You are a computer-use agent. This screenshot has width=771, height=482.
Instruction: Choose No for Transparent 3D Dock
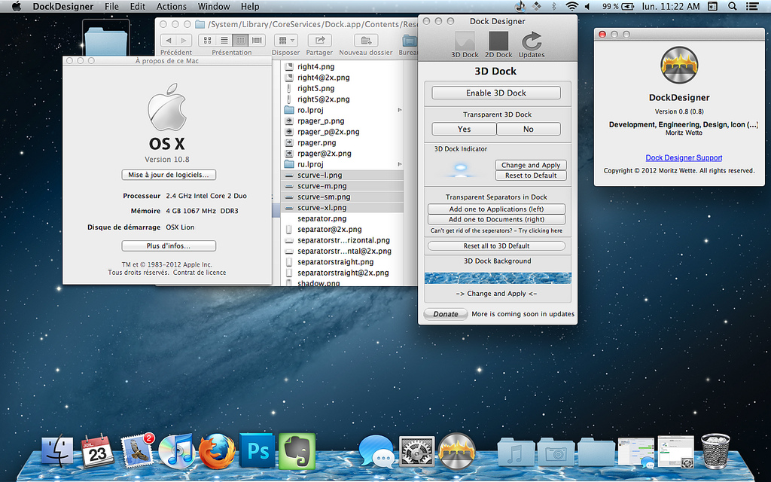coord(529,129)
